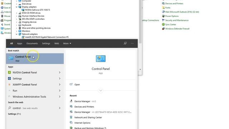Click the Devices and Printers recent icon
Image resolution: width=229 pixels, height=129 pixels.
pyautogui.click(x=71, y=106)
